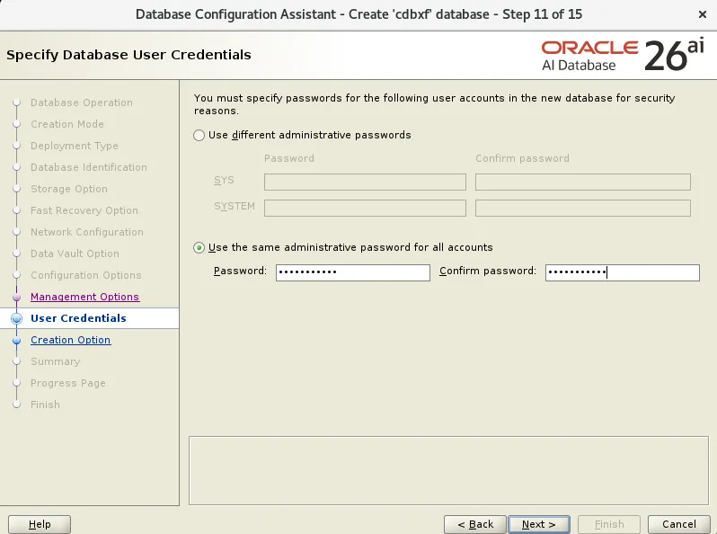The width and height of the screenshot is (717, 534).
Task: Click the Password field for all accounts
Action: pos(353,272)
